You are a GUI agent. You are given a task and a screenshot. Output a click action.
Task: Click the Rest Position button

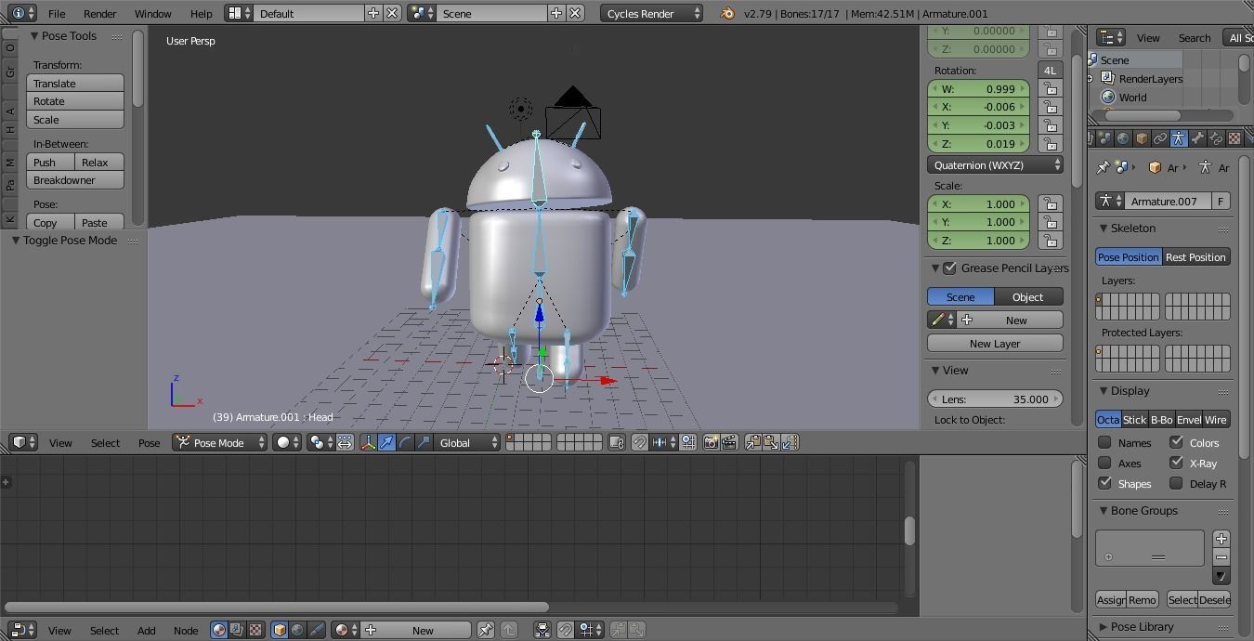[1195, 256]
